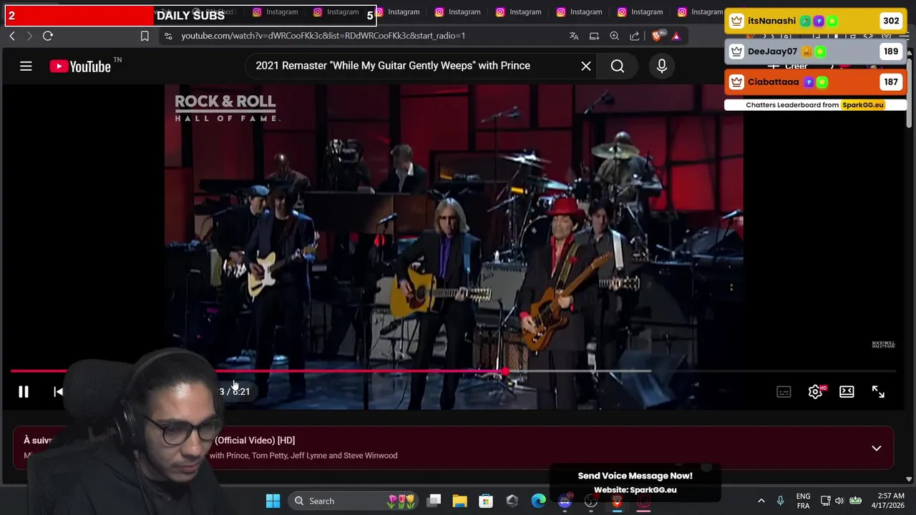Open the zoom magnifier in address bar
The height and width of the screenshot is (515, 916).
614,36
